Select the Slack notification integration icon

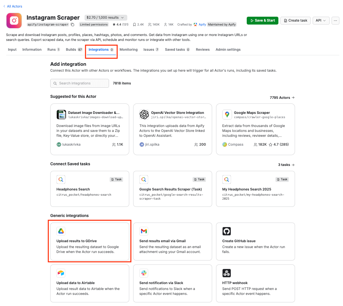click(x=144, y=273)
